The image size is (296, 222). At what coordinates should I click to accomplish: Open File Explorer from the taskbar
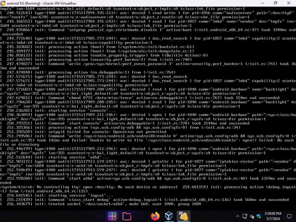[x=127, y=216]
